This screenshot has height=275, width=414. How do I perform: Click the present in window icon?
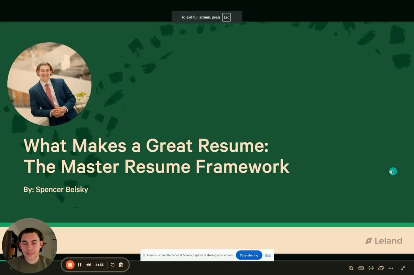pos(381,268)
